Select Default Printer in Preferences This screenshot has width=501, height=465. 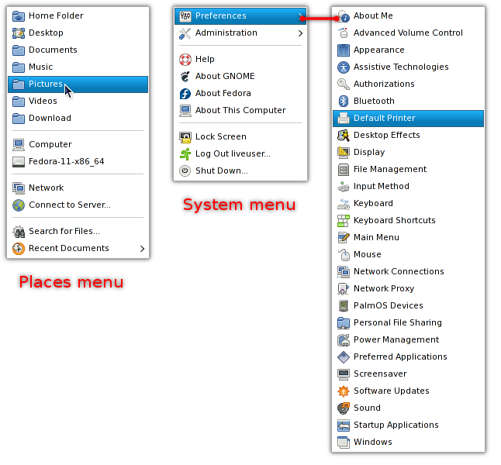(409, 118)
